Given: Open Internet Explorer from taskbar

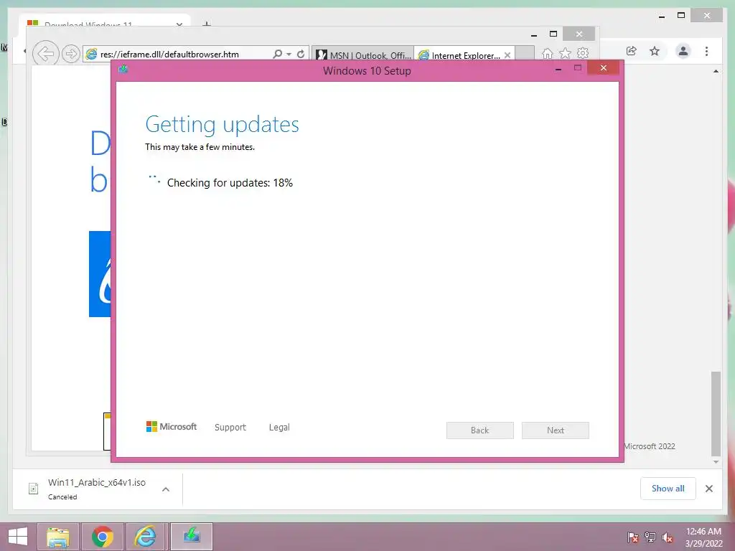Looking at the screenshot, I should pos(146,537).
